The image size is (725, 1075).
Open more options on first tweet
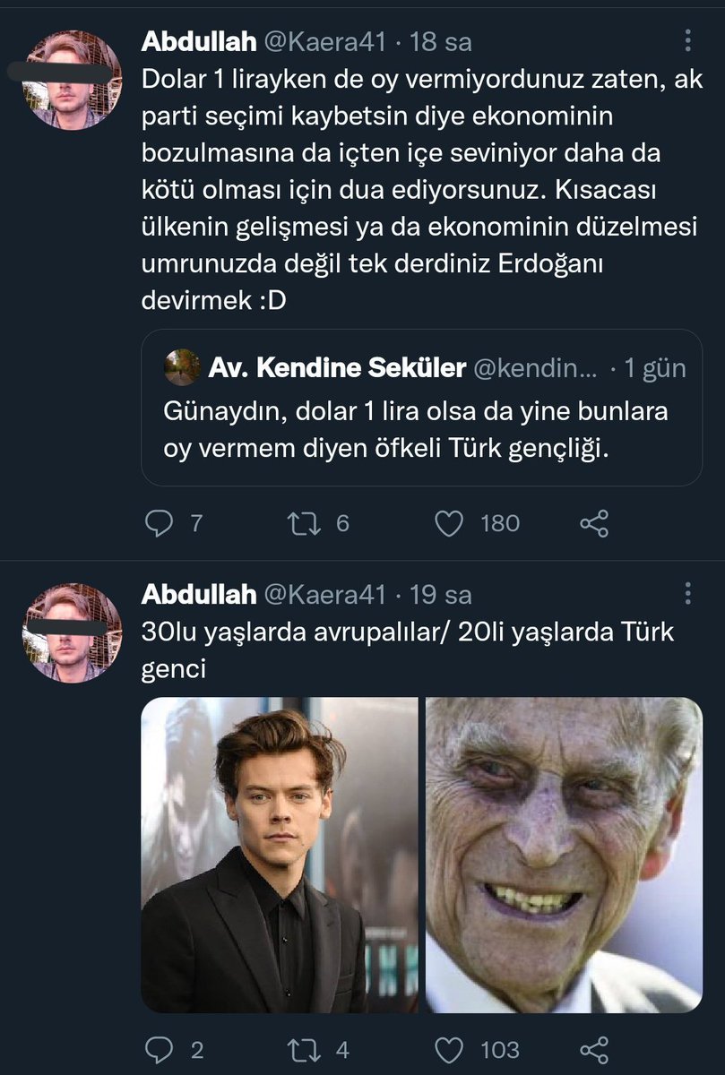click(687, 42)
